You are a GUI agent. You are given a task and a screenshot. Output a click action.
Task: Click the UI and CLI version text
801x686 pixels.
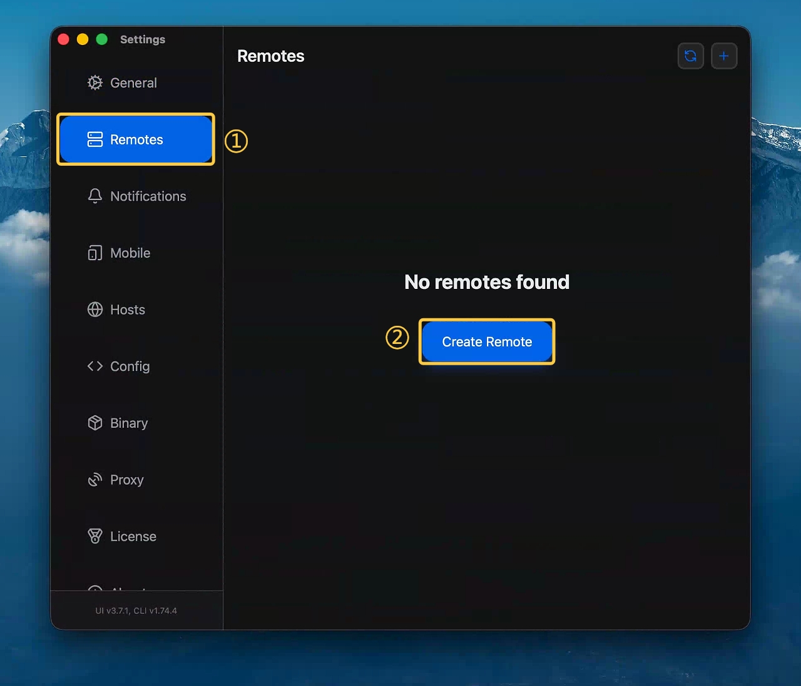(136, 611)
